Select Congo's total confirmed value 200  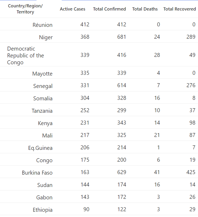tap(122, 160)
